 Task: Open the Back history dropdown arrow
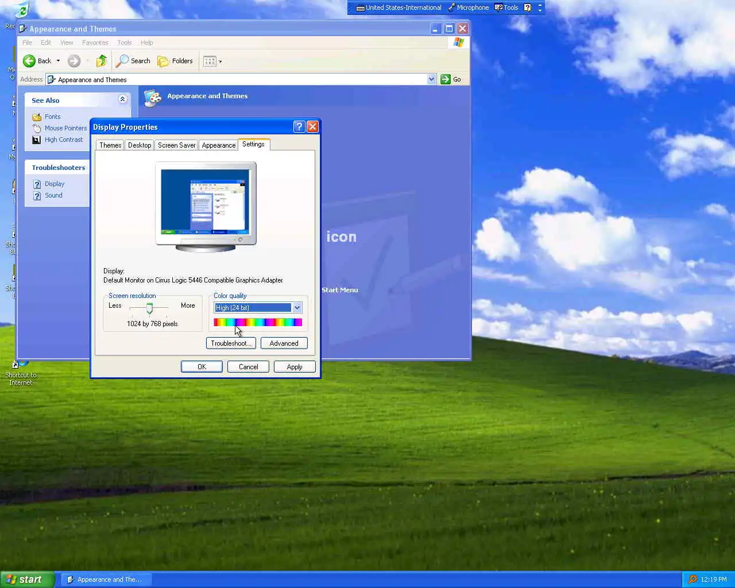point(58,61)
